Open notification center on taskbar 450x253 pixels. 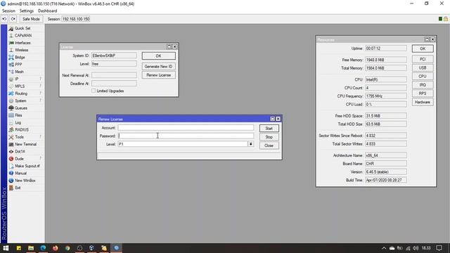(439, 248)
